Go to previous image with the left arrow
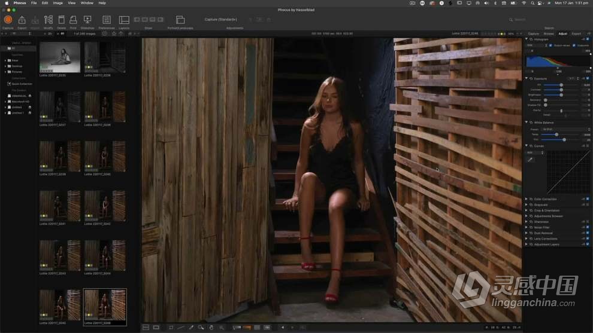The width and height of the screenshot is (593, 333). (283, 328)
